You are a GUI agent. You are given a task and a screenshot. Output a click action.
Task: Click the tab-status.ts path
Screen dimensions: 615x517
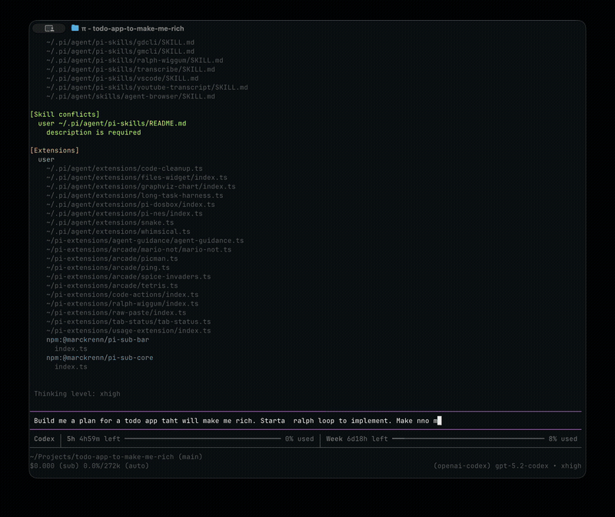[128, 322]
